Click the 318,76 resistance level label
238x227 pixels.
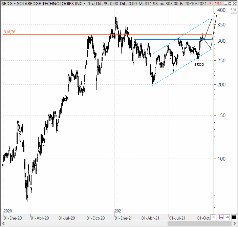[x=9, y=32]
